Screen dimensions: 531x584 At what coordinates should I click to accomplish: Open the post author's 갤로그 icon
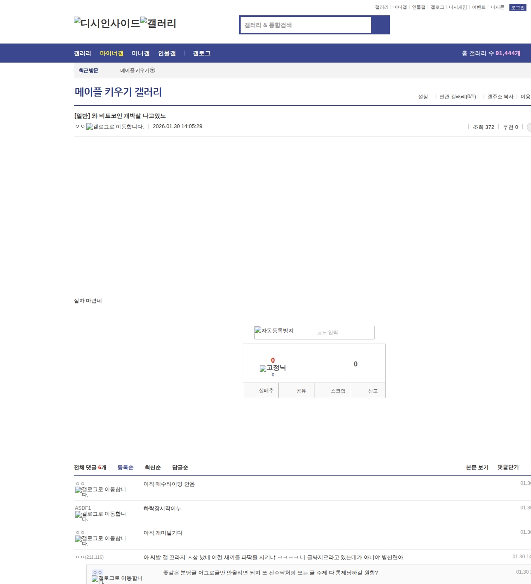pyautogui.click(x=115, y=127)
